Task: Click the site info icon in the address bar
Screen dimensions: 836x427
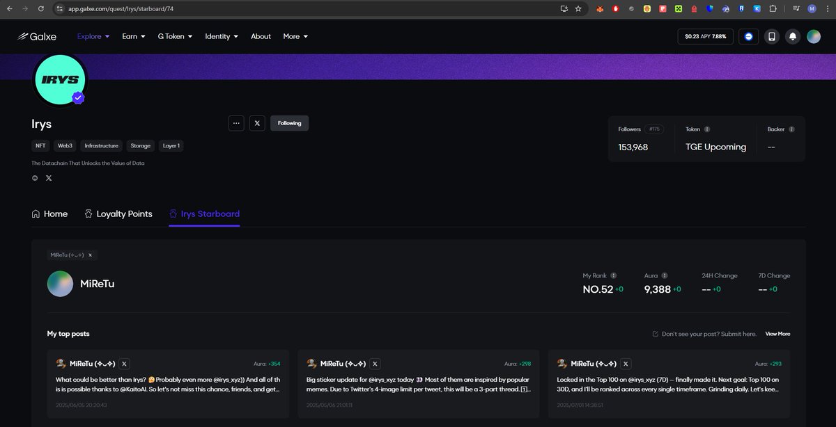Action: coord(60,8)
